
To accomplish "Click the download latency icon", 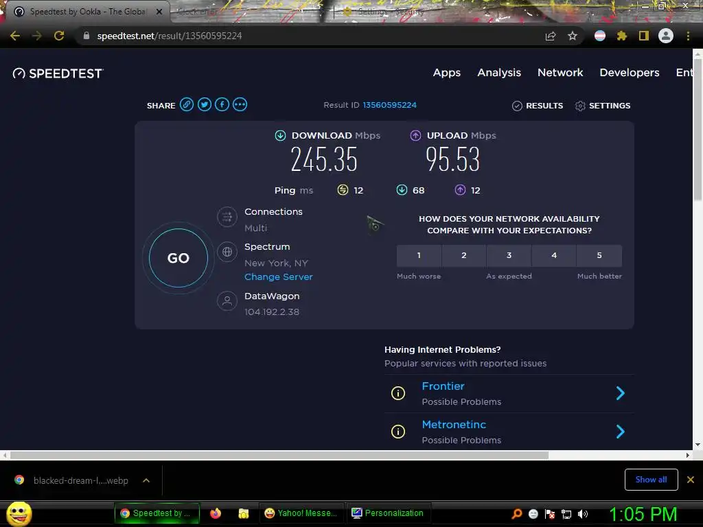I will pos(402,190).
